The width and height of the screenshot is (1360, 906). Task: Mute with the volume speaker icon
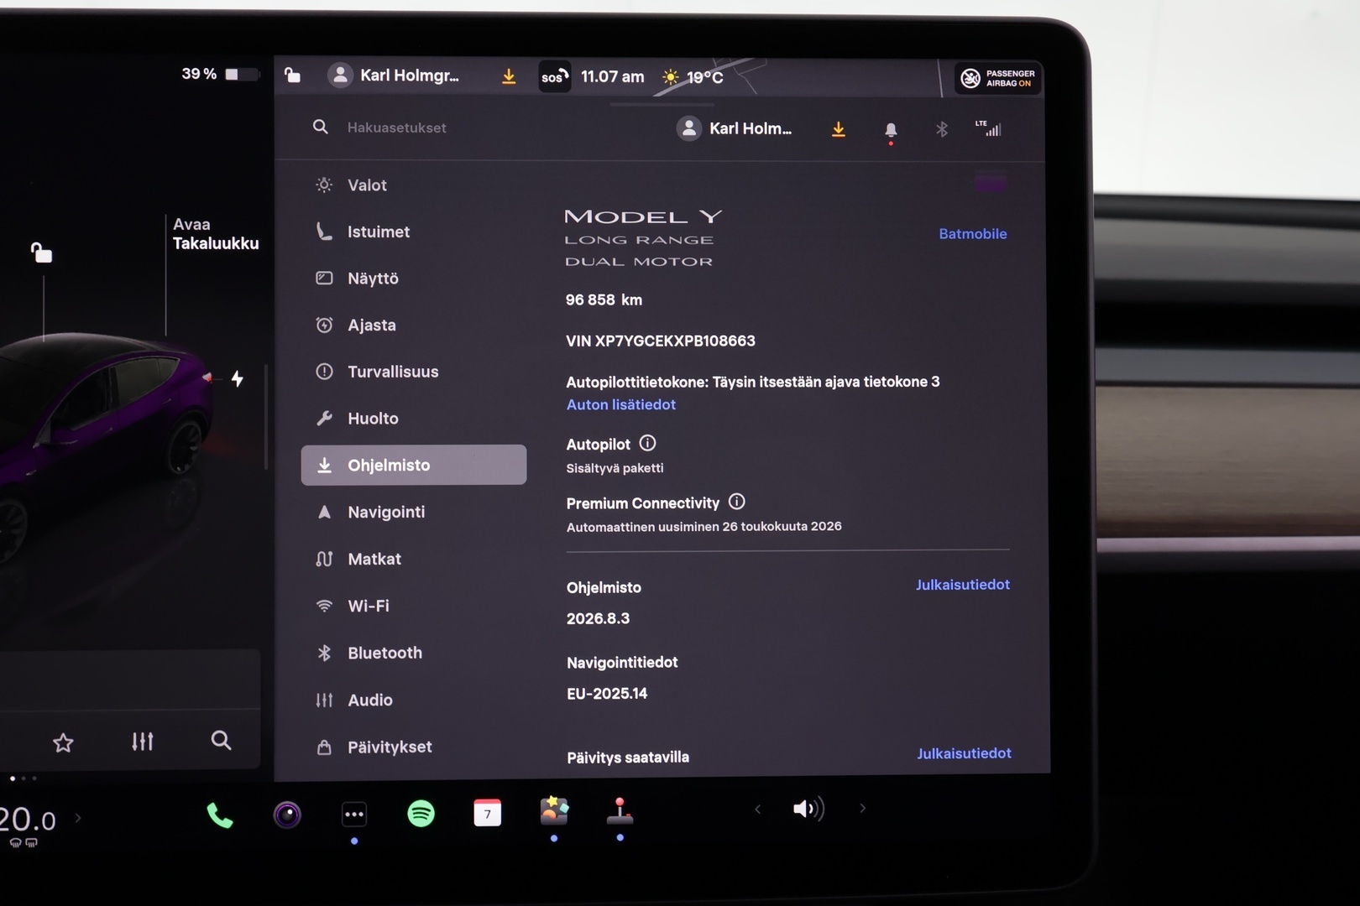point(808,809)
